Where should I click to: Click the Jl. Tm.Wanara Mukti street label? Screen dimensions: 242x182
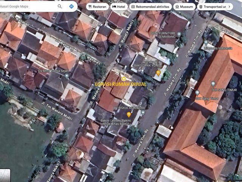pos(57,111)
